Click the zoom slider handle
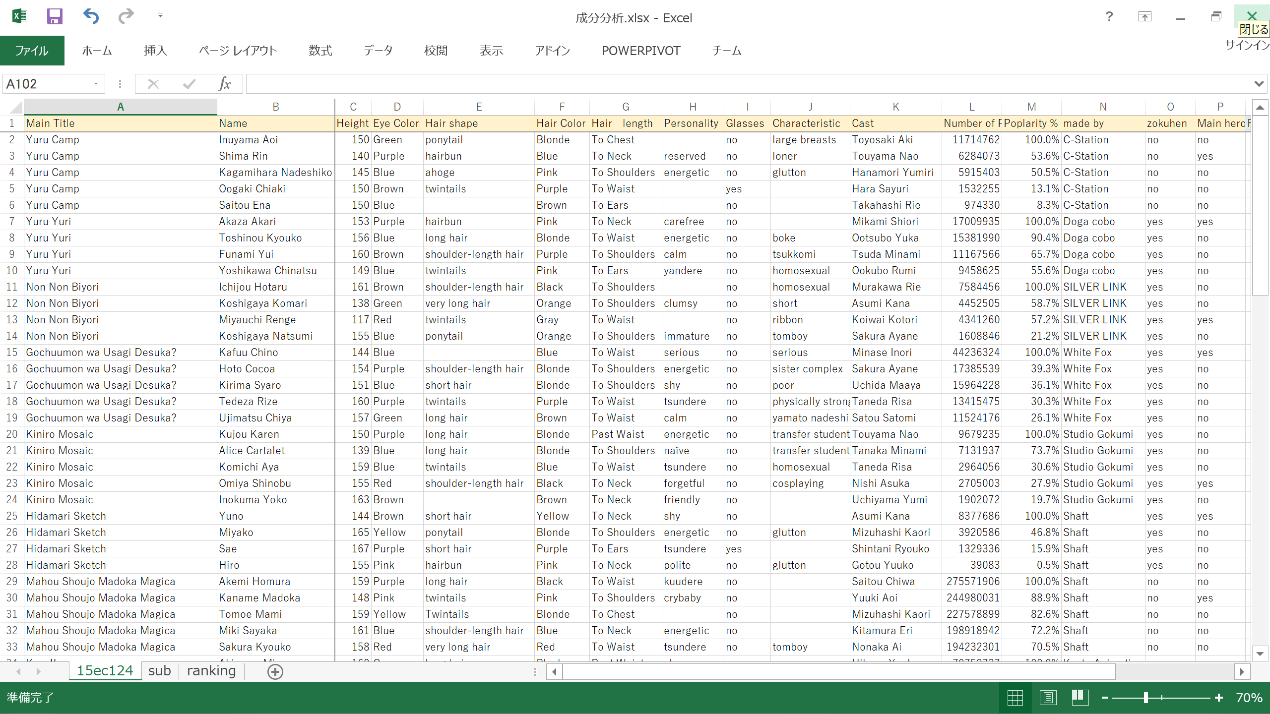 pyautogui.click(x=1146, y=698)
